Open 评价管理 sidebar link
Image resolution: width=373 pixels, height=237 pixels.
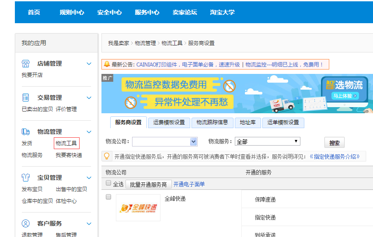[66, 109]
